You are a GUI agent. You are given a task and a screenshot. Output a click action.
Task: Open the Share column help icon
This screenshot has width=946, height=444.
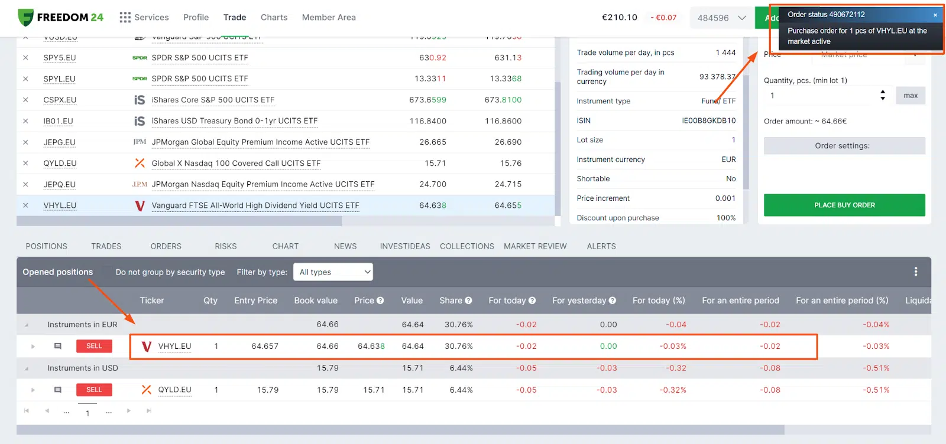(468, 301)
